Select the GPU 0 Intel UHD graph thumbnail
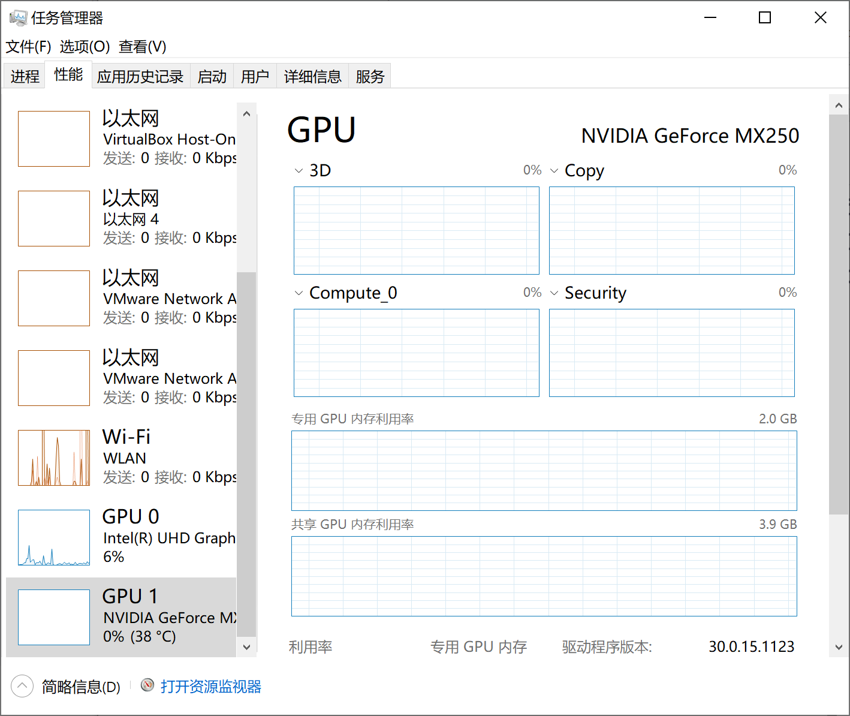Viewport: 850px width, 716px height. click(54, 537)
